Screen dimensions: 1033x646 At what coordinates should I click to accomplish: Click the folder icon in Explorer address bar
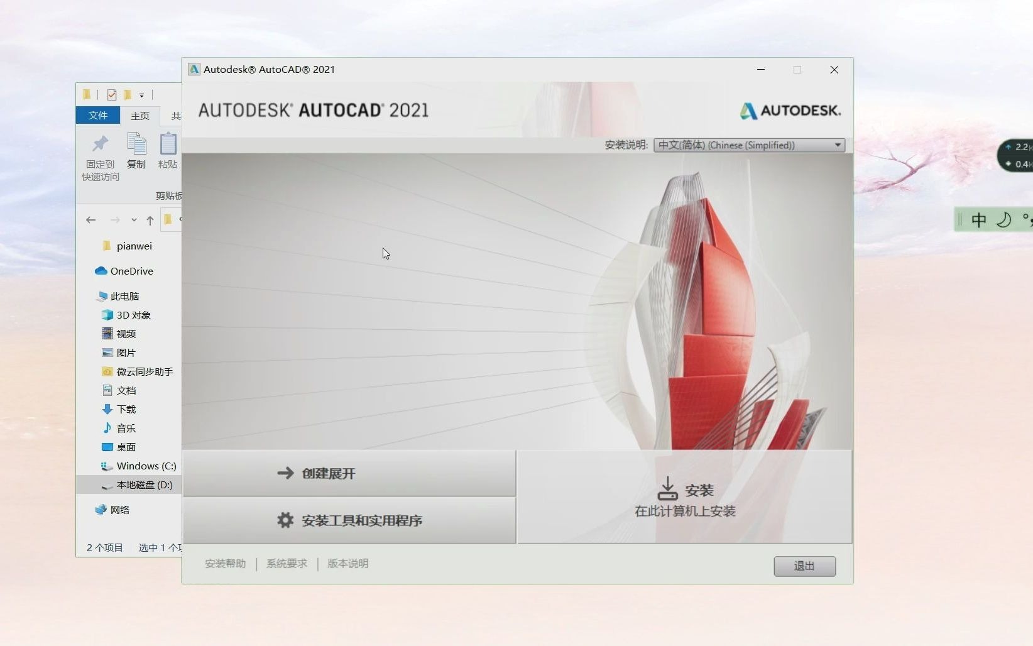[x=168, y=219]
